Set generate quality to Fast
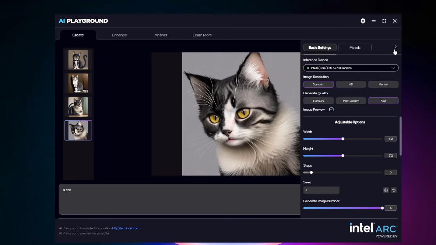The height and width of the screenshot is (245, 436). tap(383, 101)
